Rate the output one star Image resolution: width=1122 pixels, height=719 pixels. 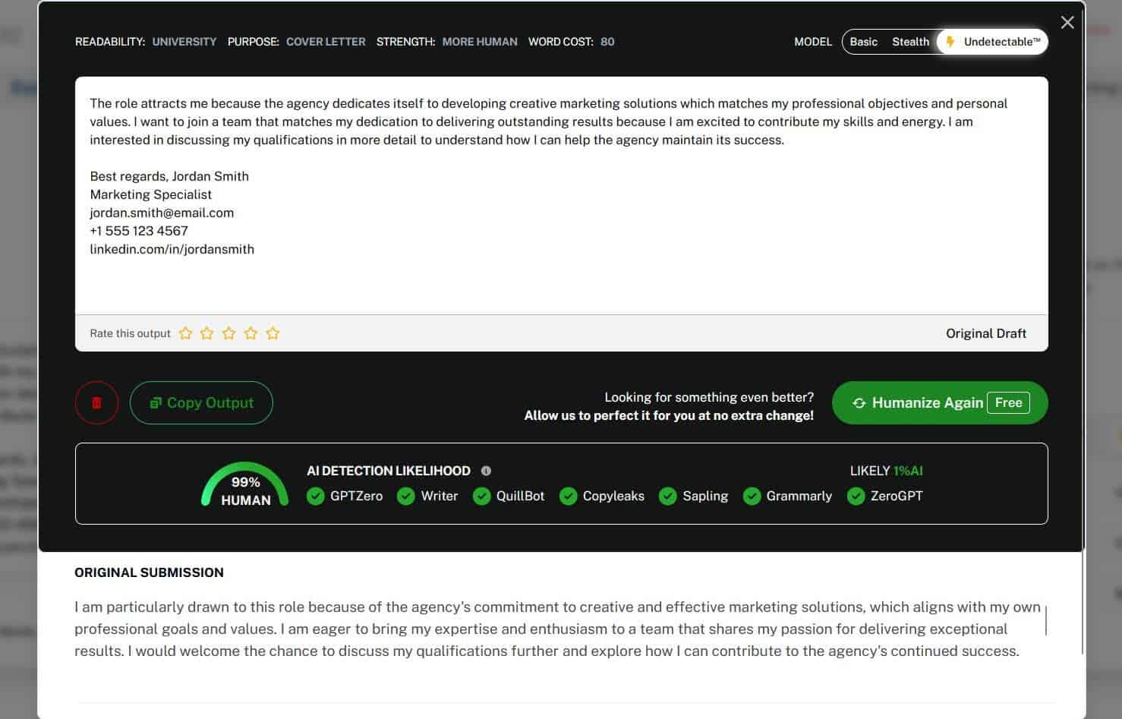[x=185, y=333]
